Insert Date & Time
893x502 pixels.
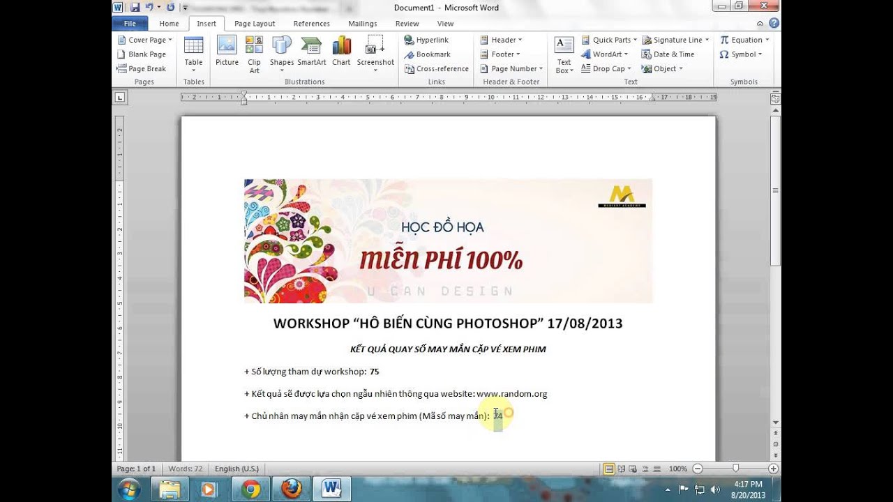tap(668, 54)
